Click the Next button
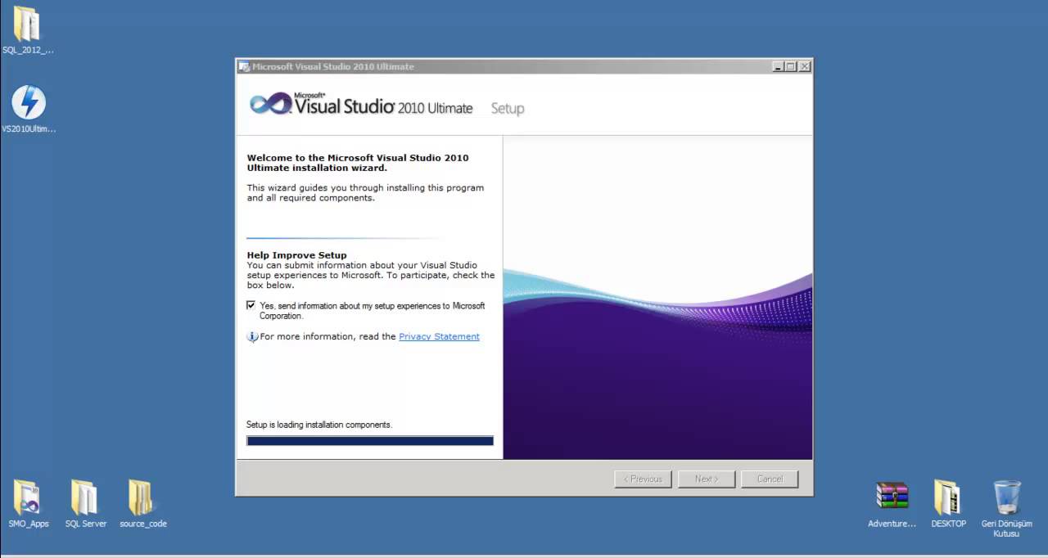This screenshot has width=1048, height=558. coord(707,479)
